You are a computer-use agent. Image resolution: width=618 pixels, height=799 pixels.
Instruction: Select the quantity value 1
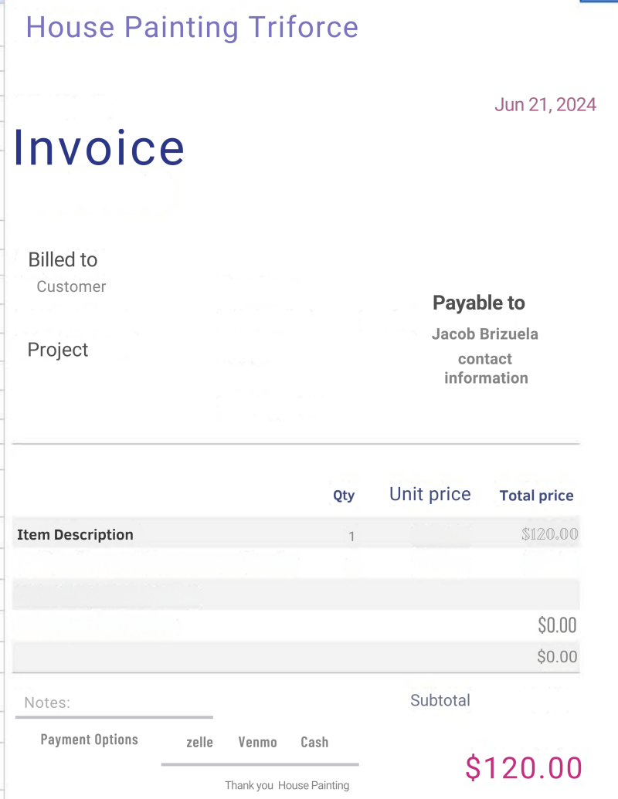click(351, 536)
